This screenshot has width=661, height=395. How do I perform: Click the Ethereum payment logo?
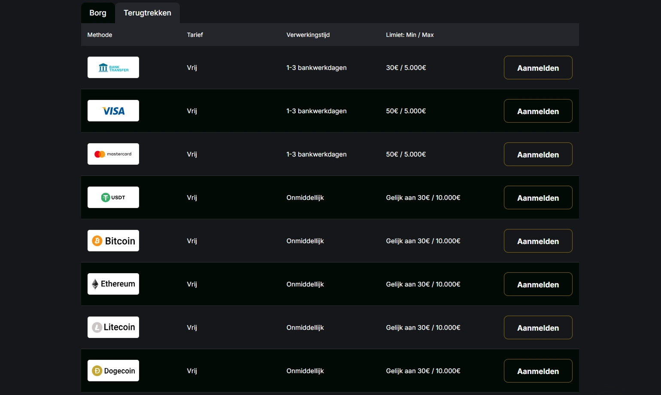(113, 284)
